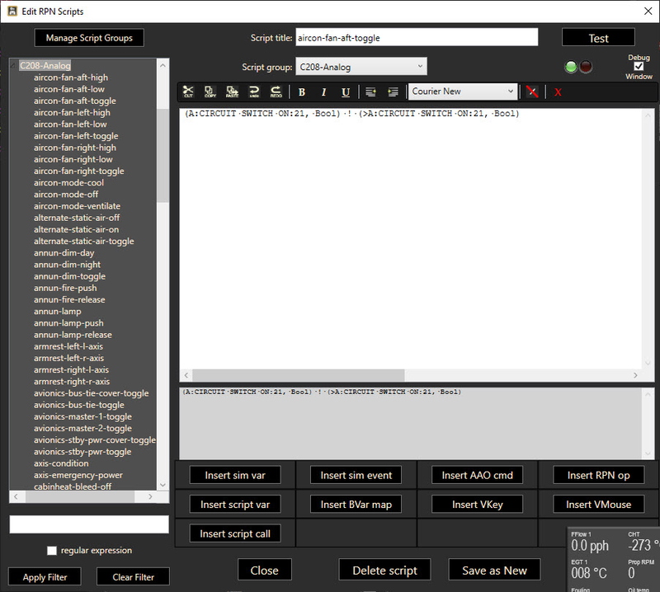The image size is (660, 592).
Task: Undo the last edit with the Undo icon
Action: (254, 92)
